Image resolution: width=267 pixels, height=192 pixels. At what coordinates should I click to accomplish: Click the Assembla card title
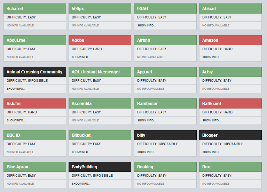coord(82,104)
